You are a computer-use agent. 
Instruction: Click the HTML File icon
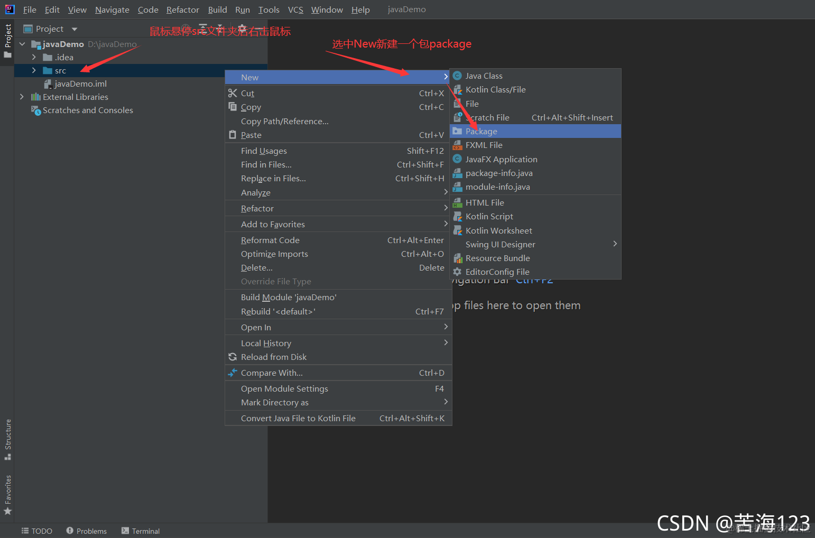point(458,202)
